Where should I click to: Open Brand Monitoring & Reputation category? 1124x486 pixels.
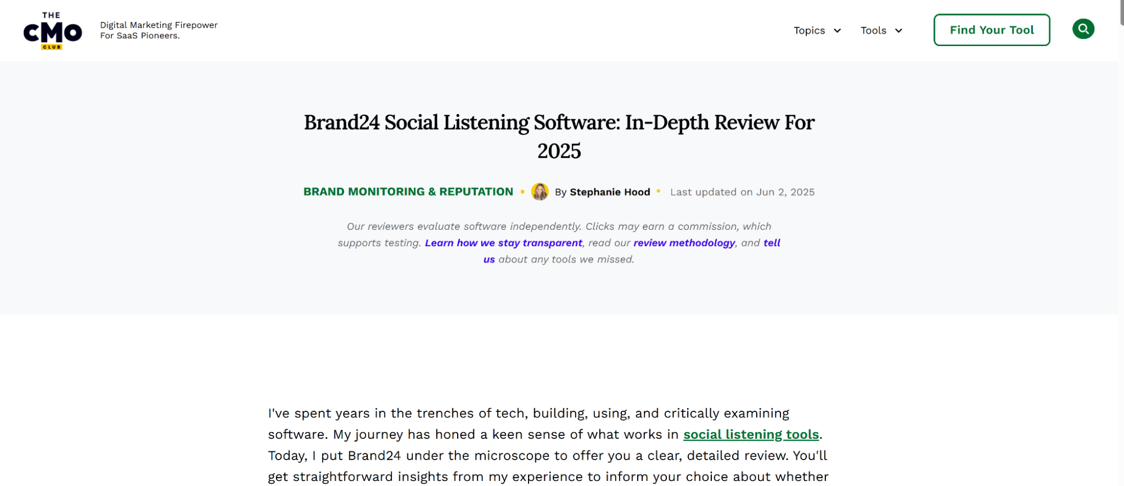(x=408, y=192)
